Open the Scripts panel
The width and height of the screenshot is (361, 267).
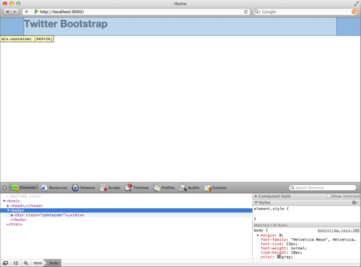[110, 188]
